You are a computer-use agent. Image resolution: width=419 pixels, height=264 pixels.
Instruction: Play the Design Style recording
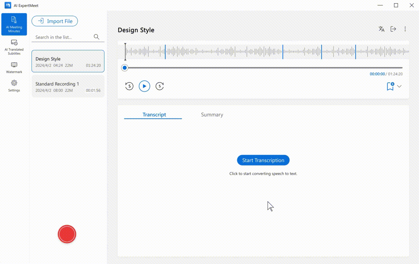tap(144, 86)
